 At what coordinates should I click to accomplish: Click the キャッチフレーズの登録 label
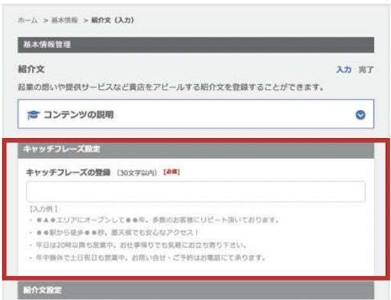68,173
